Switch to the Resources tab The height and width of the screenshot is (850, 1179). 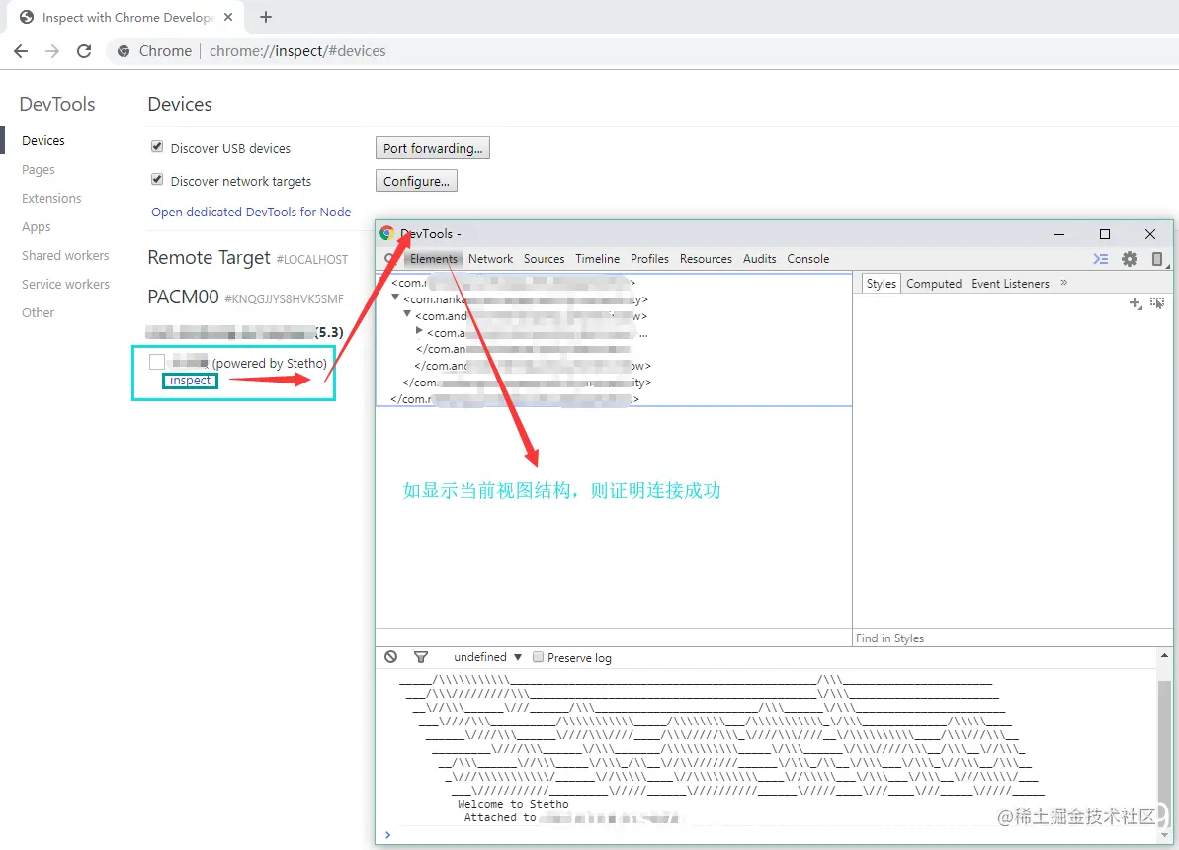coord(706,259)
